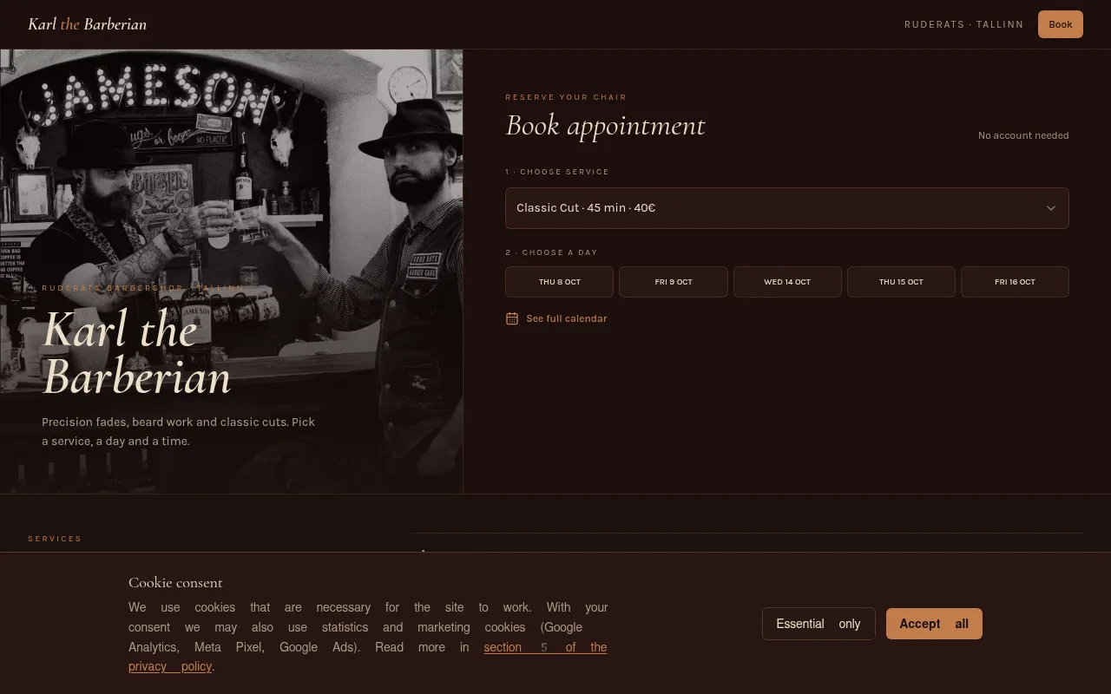Click the calendar icon beside See full calendar
The image size is (1111, 694).
[x=512, y=318]
